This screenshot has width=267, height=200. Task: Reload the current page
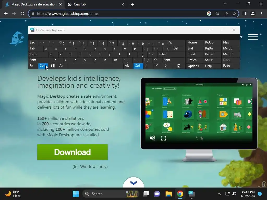22,14
